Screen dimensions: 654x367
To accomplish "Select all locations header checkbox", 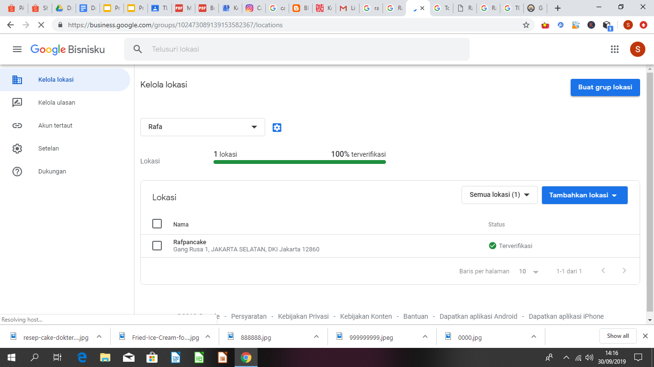I will click(x=157, y=224).
